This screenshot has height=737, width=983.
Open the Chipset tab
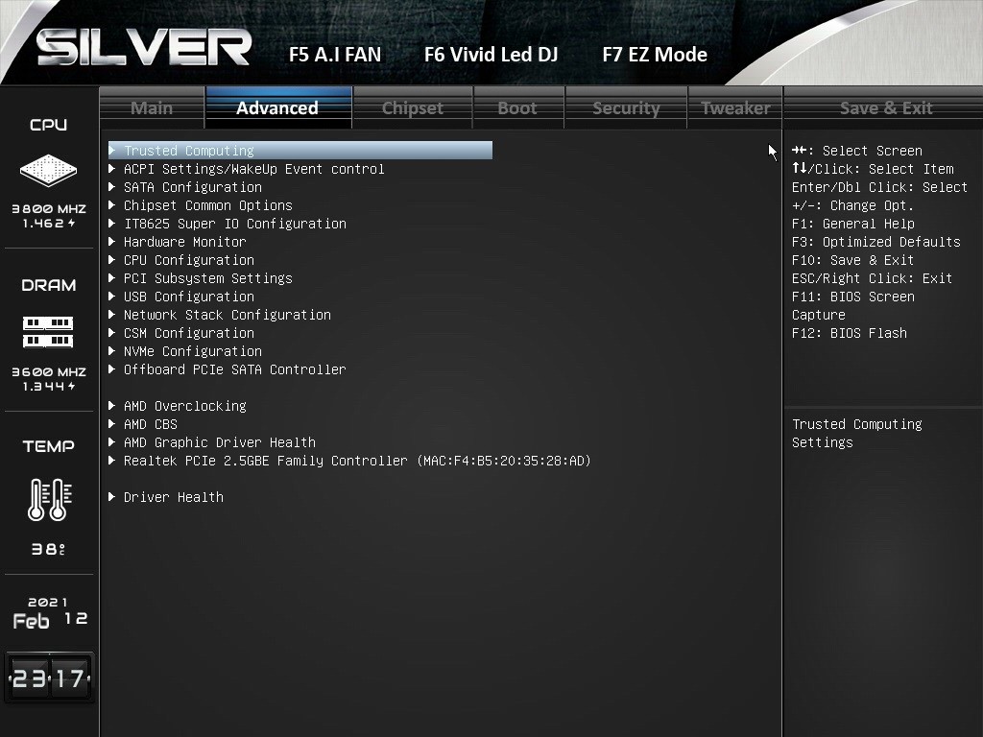[413, 107]
